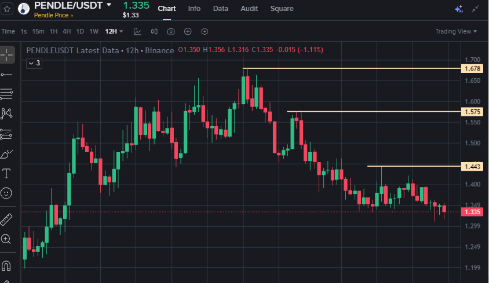Click the $1.33 price under header
Image resolution: width=489 pixels, height=283 pixels.
click(x=130, y=15)
